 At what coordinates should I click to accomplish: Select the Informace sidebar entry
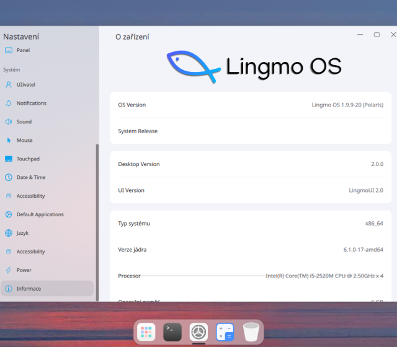click(x=47, y=289)
